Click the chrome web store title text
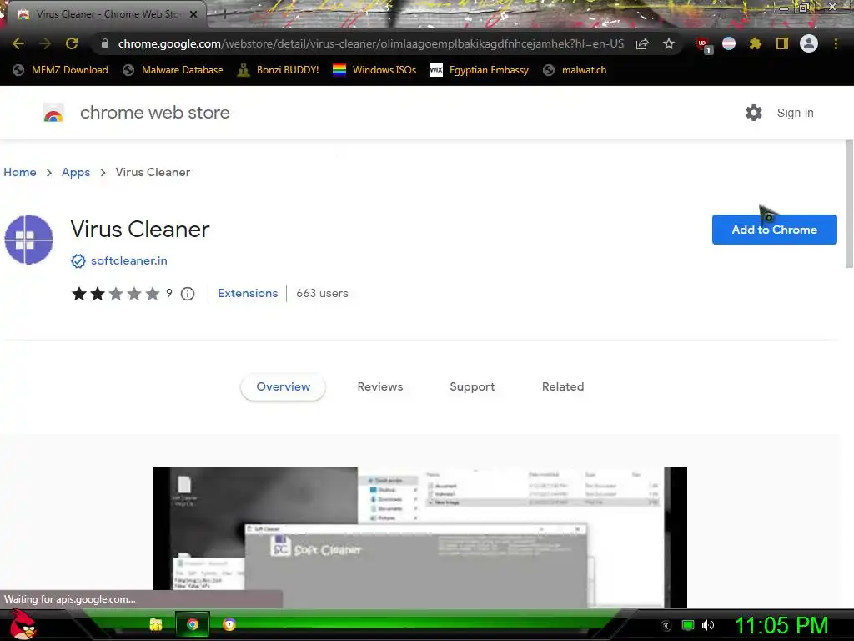 [154, 113]
